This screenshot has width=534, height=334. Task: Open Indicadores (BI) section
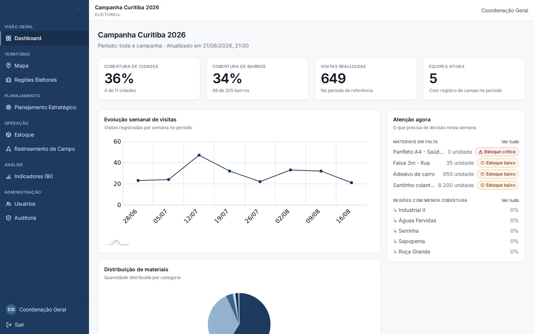[44, 176]
